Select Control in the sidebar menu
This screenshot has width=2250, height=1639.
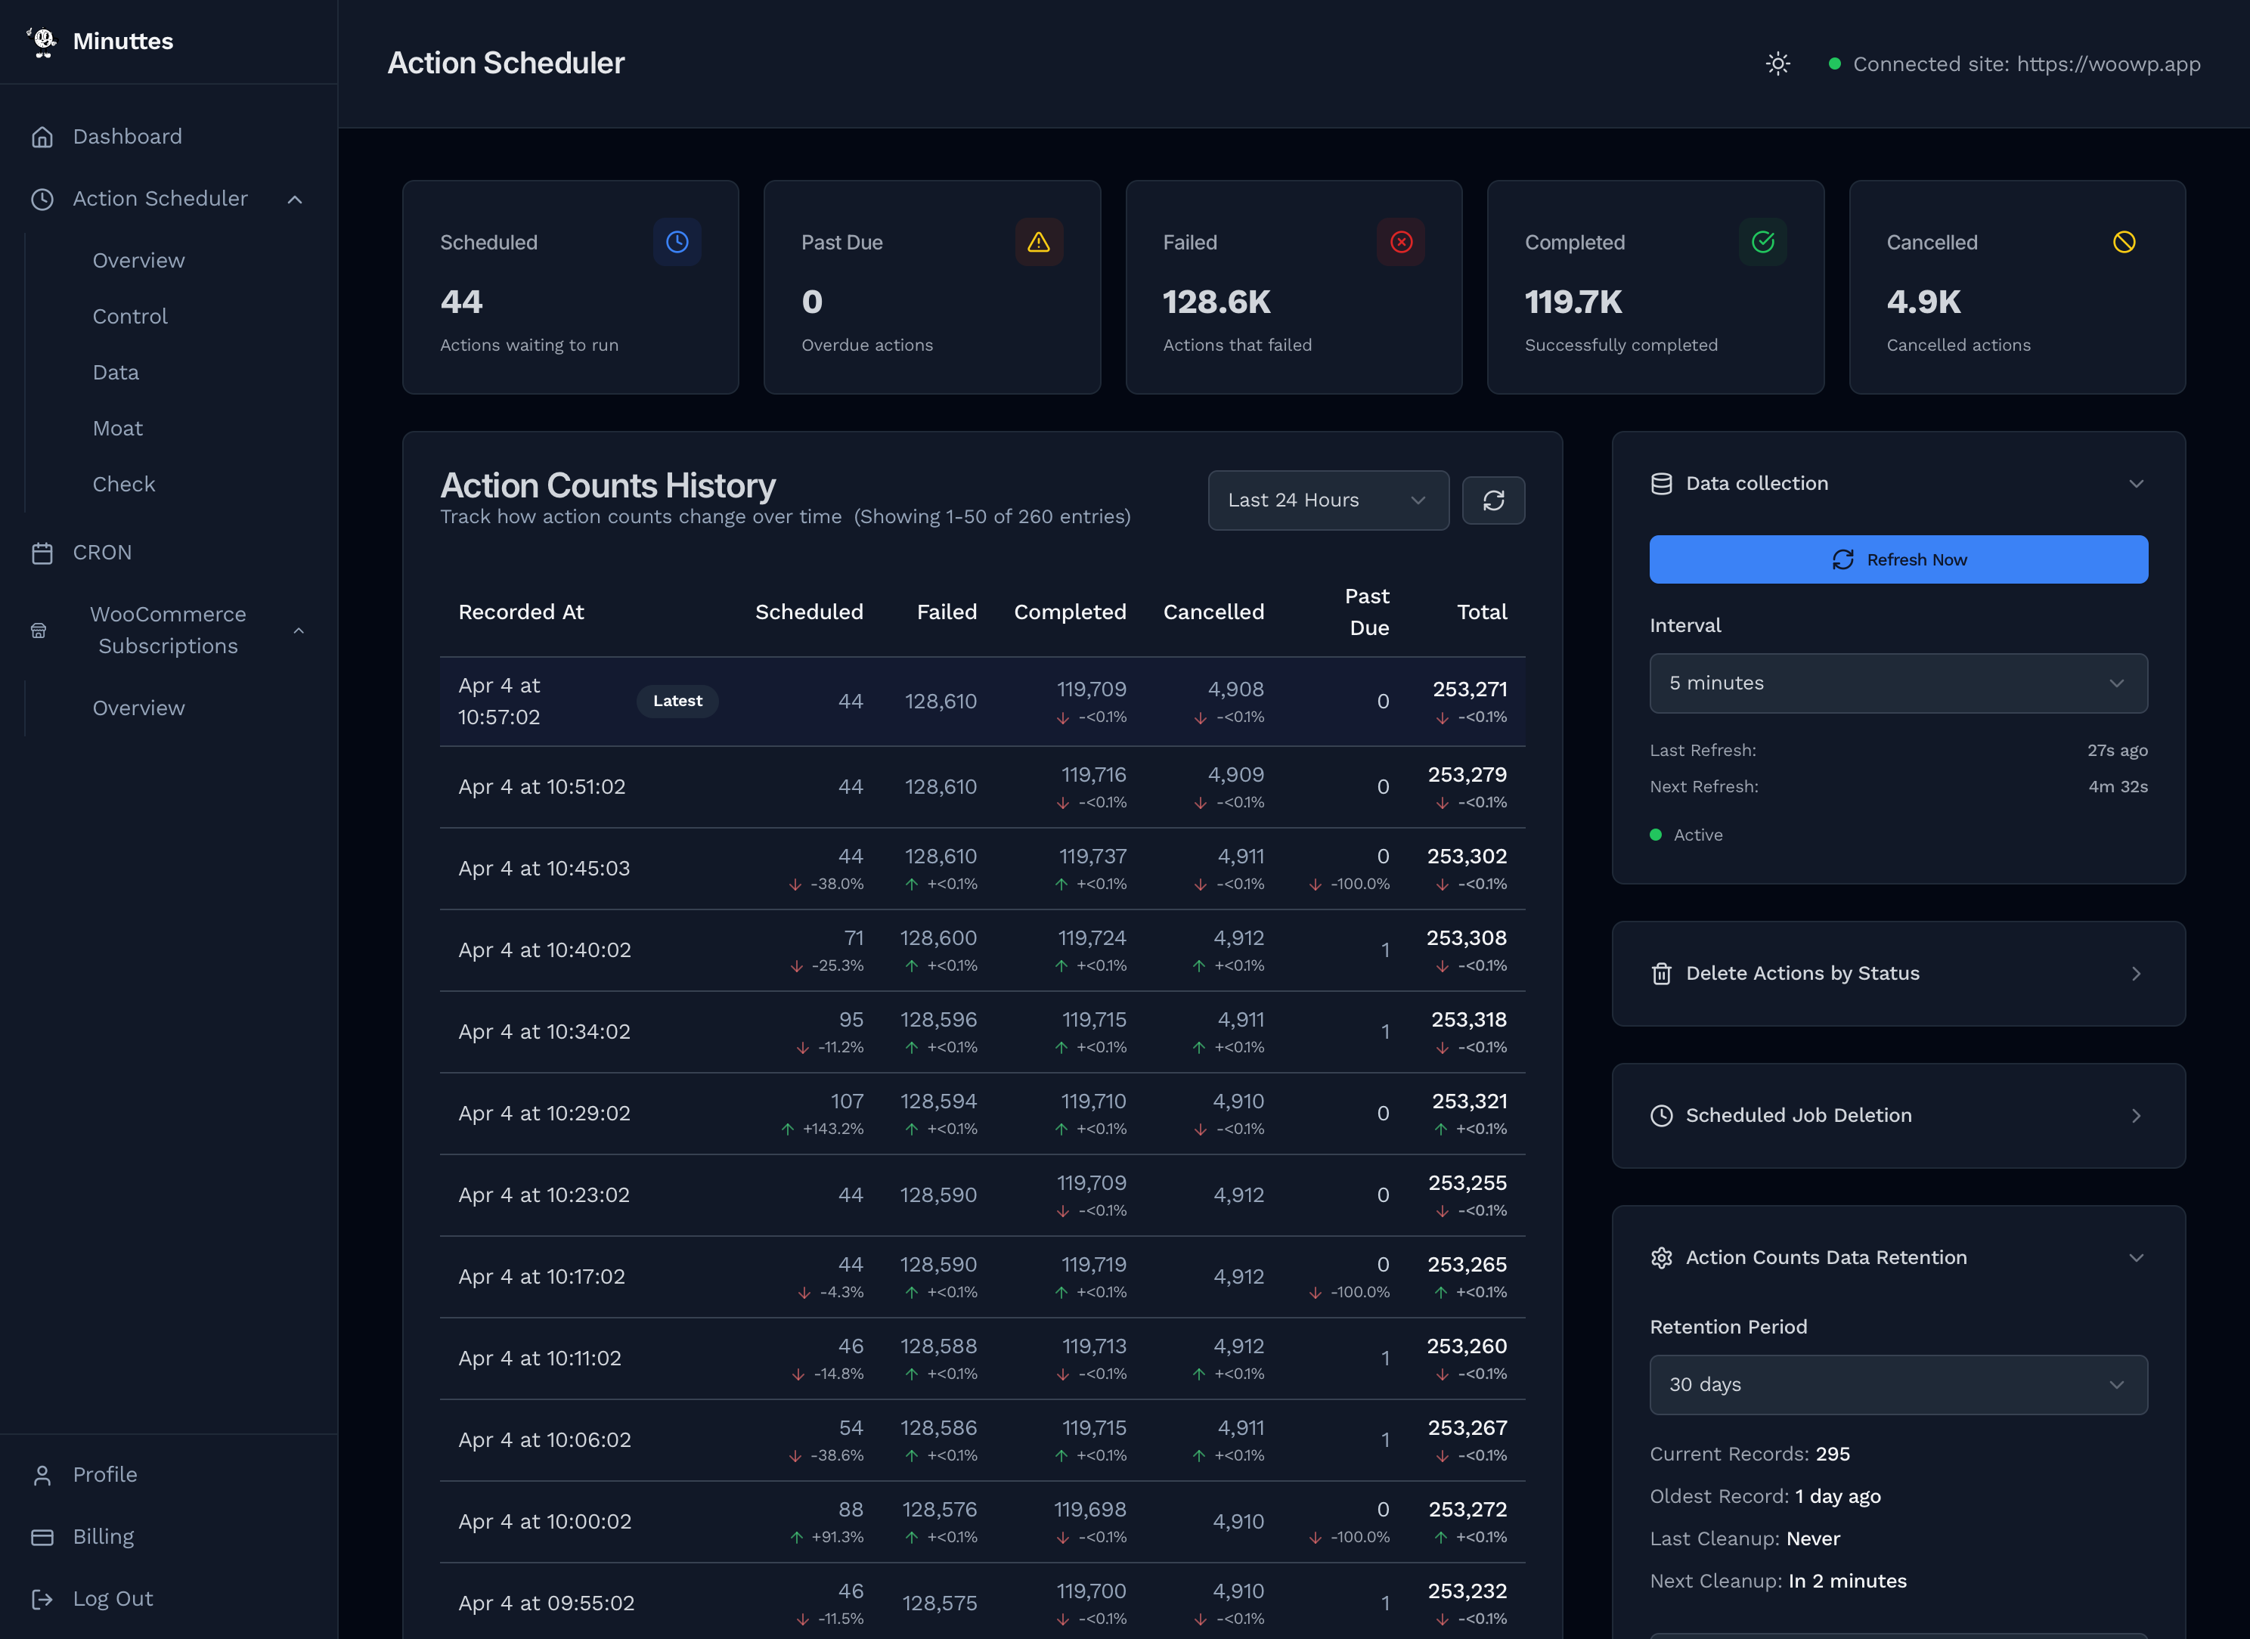click(x=130, y=315)
